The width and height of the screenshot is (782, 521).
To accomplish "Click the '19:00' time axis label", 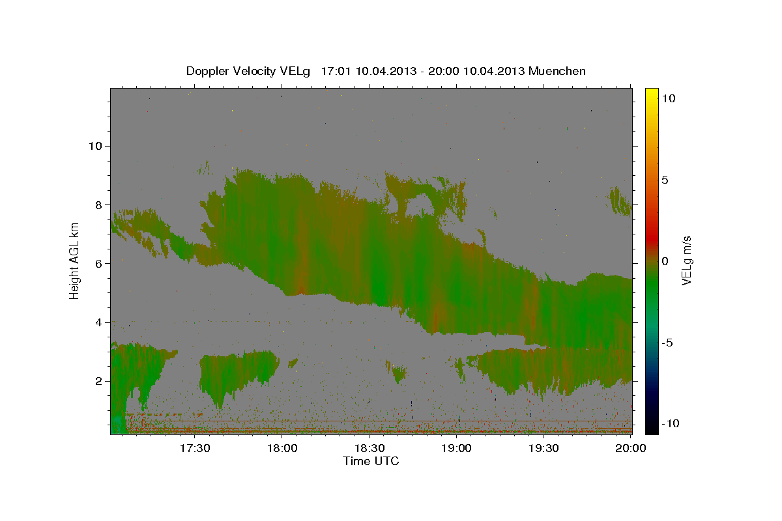I will click(457, 448).
